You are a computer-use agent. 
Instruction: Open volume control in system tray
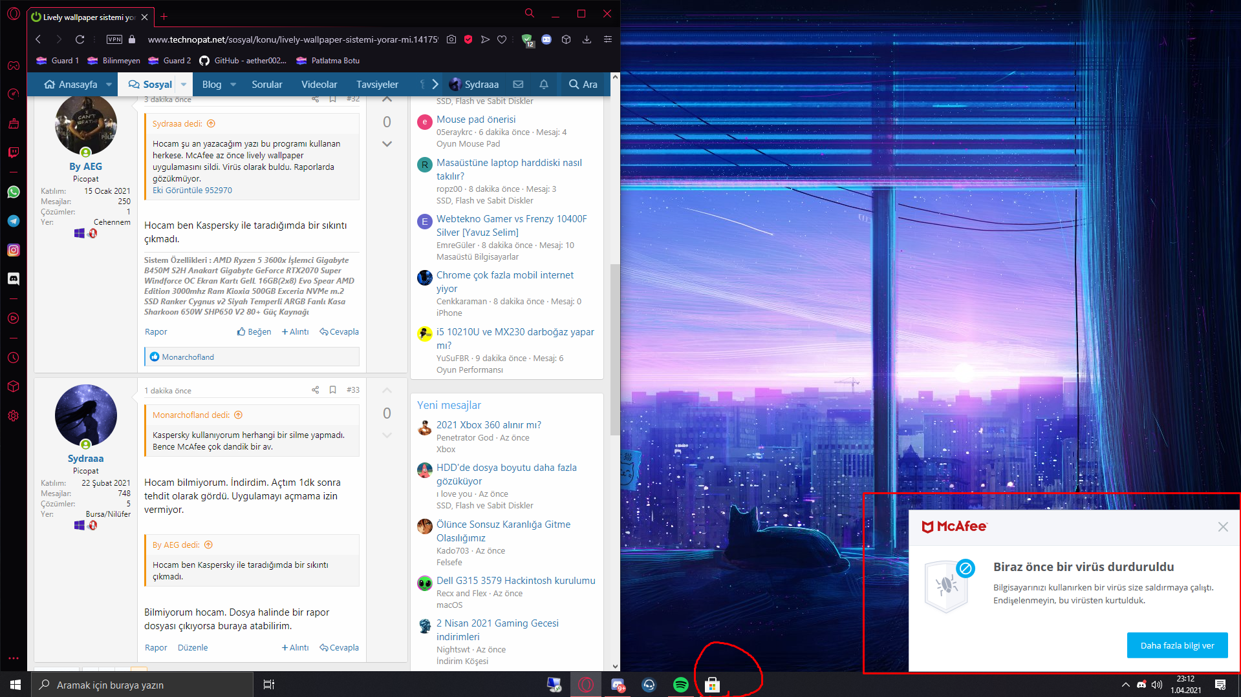1157,685
